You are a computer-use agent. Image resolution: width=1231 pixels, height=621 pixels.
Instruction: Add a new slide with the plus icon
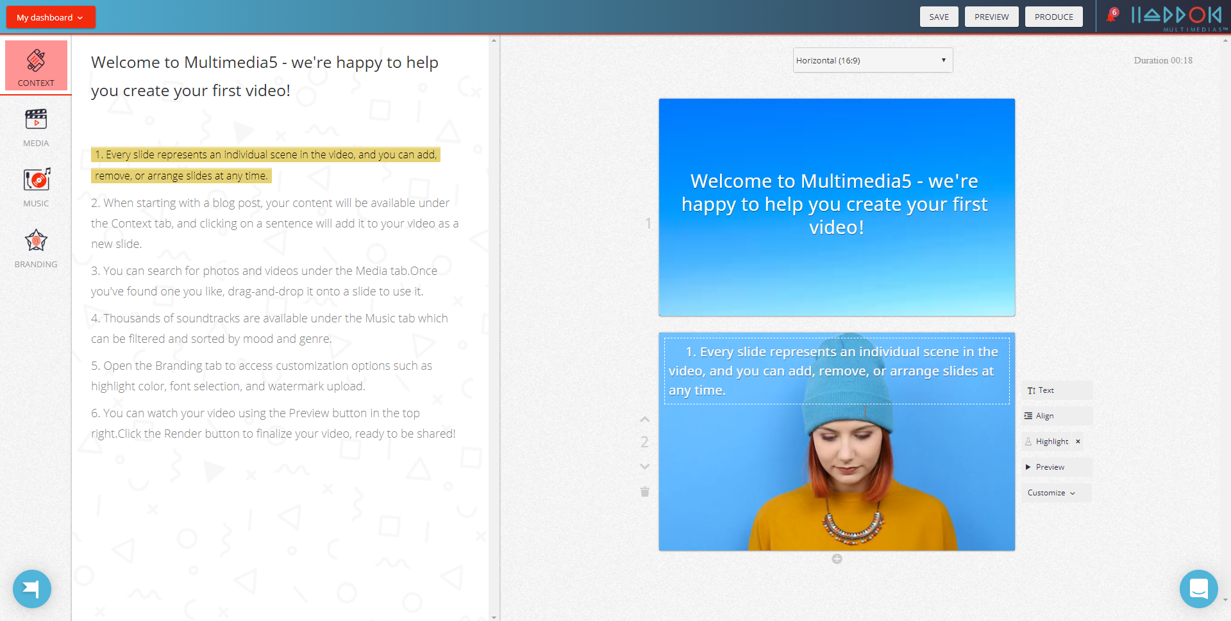point(837,559)
